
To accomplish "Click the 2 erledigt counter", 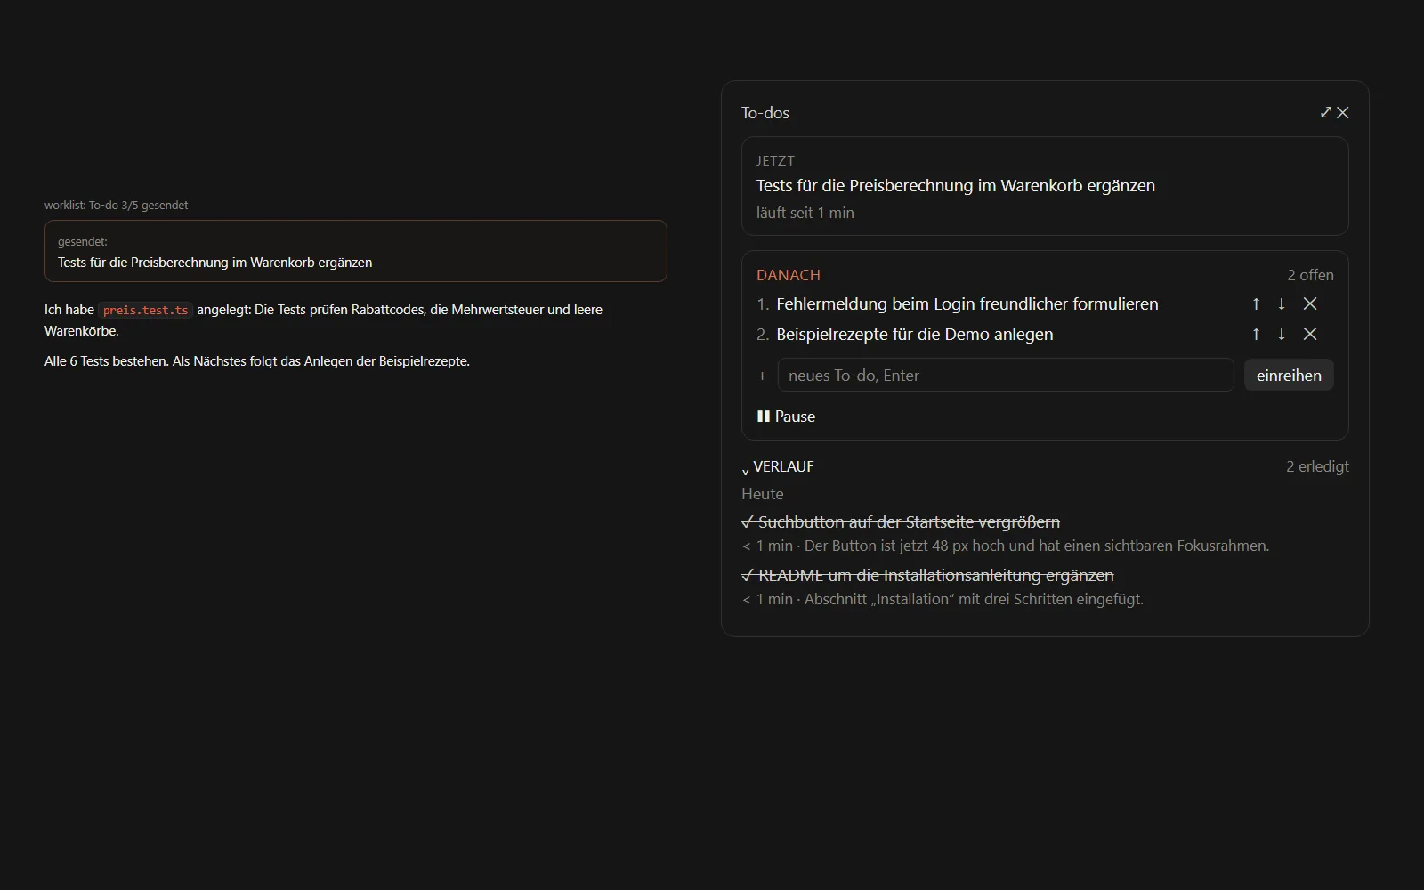I will point(1317,466).
